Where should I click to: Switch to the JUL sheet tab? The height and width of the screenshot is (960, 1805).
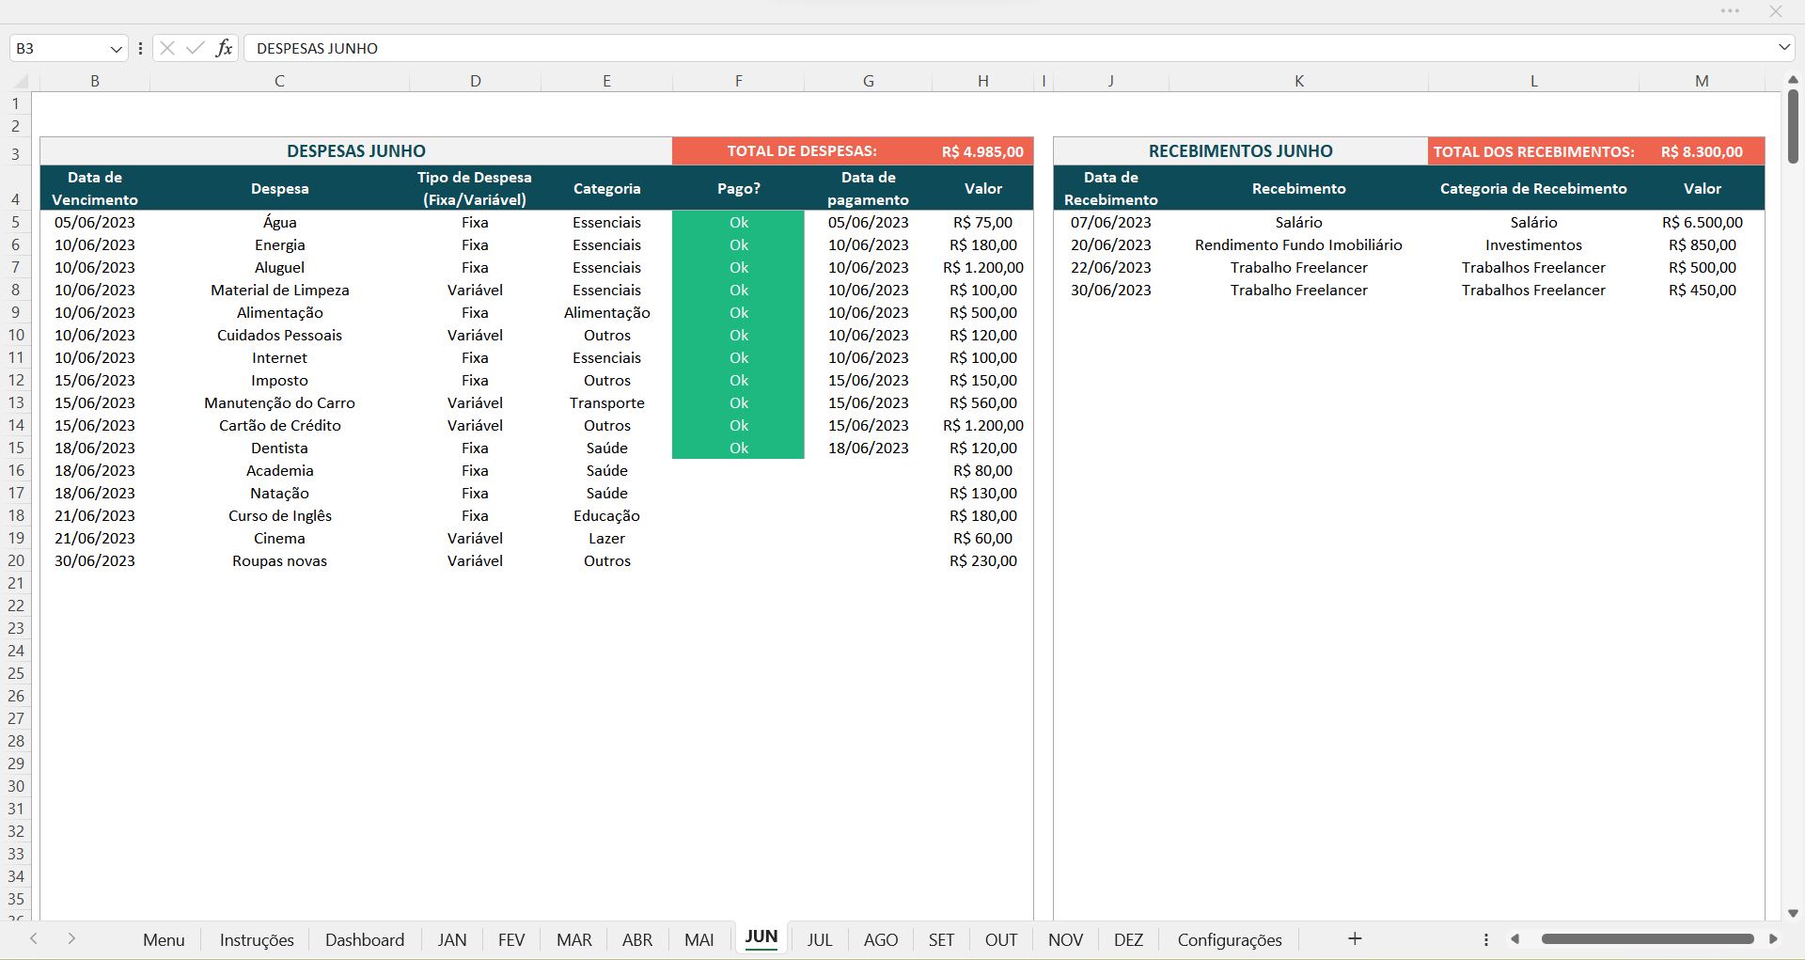tap(820, 939)
